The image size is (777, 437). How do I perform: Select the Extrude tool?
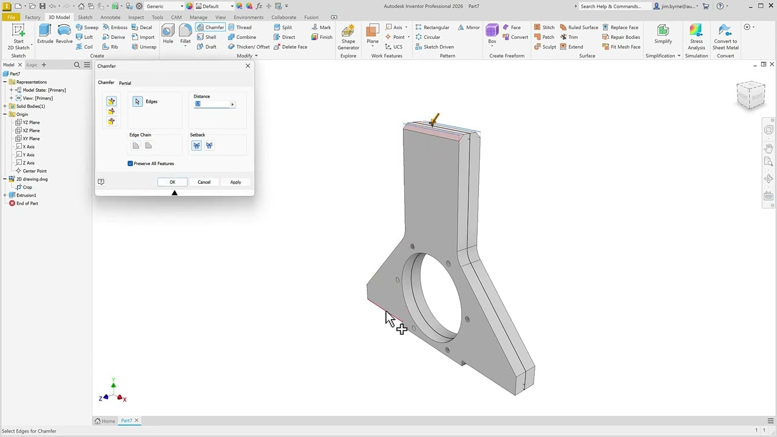tap(45, 34)
